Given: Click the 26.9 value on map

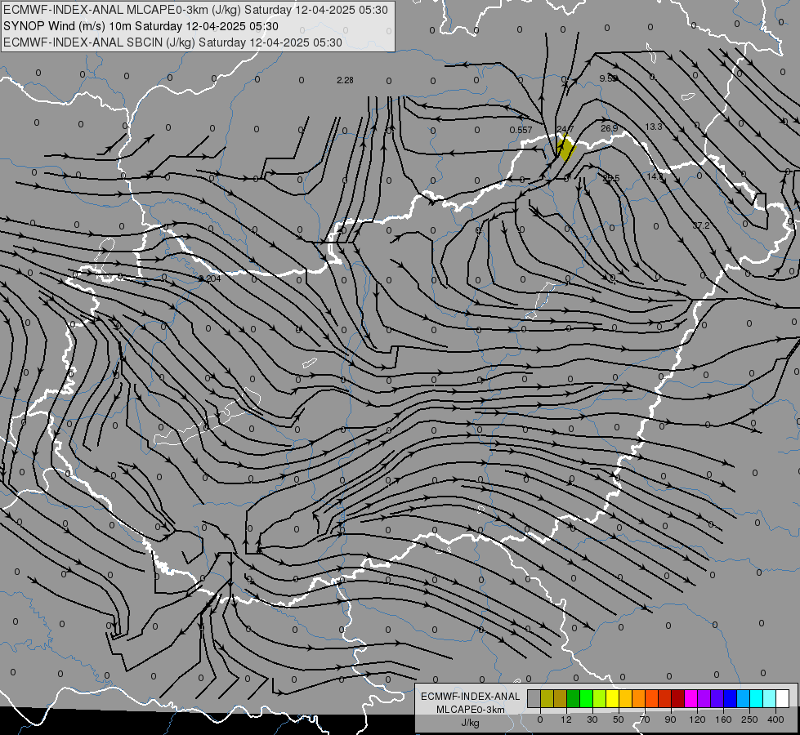Looking at the screenshot, I should click(x=609, y=128).
